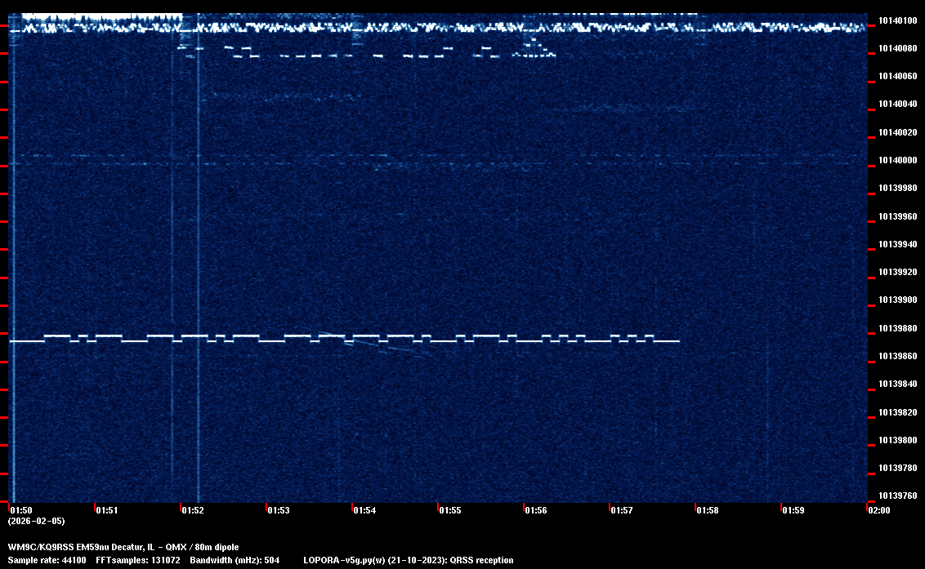Click the WM9C/KQ9RSS station caption
925x569 pixels.
click(x=123, y=546)
